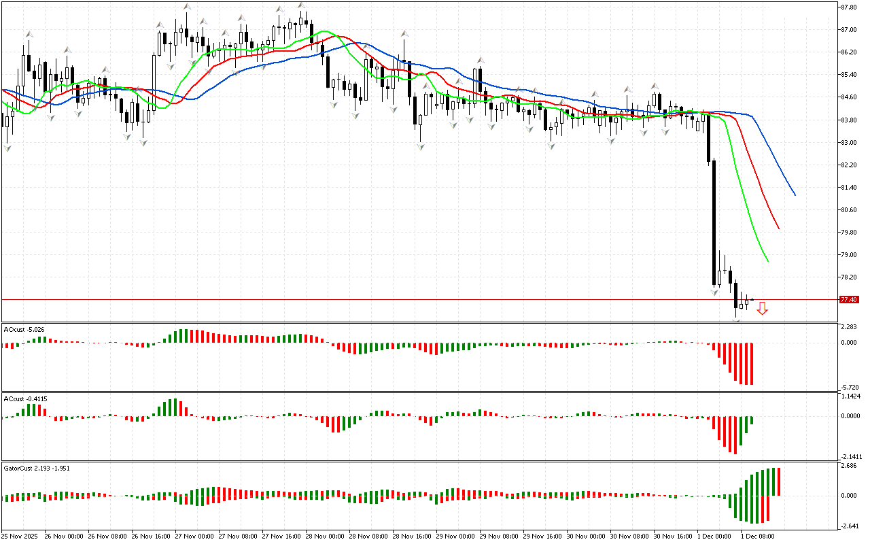Screen dimensions: 870x544
Task: Click the last green ACcust histogram bar
Action: (752, 421)
